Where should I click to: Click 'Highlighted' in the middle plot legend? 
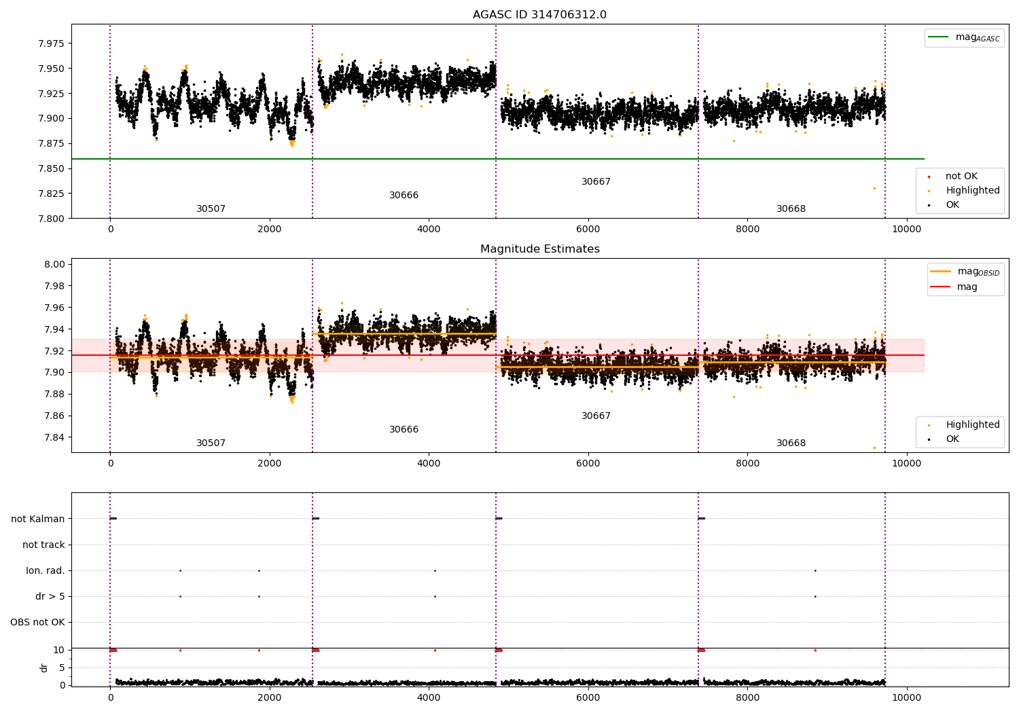[x=973, y=425]
